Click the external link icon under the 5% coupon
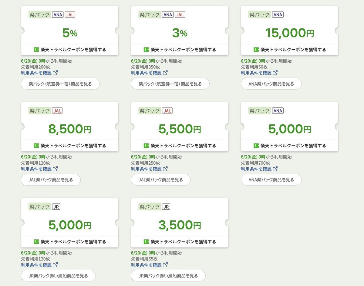 [x=56, y=73]
